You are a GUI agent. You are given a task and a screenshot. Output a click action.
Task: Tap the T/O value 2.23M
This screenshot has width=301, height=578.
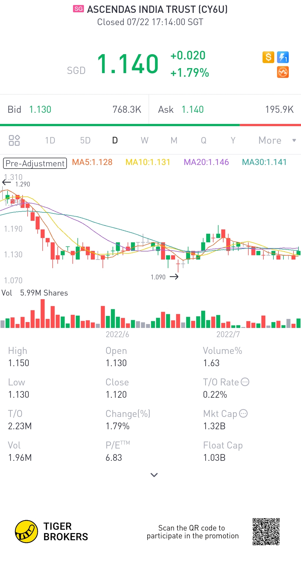tap(20, 426)
